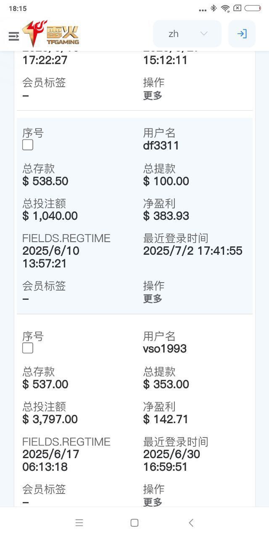269x539 pixels.
Task: Click username df3311
Action: 161,146
